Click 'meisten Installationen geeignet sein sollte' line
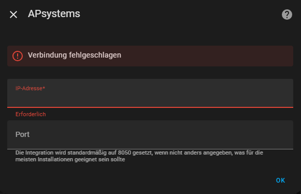301x194 pixels. pos(70,159)
